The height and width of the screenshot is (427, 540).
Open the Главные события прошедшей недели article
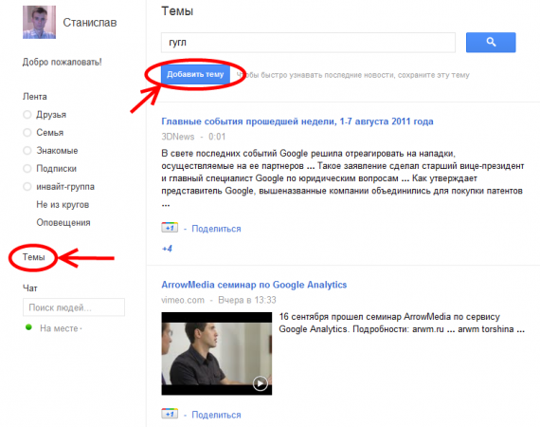click(297, 121)
